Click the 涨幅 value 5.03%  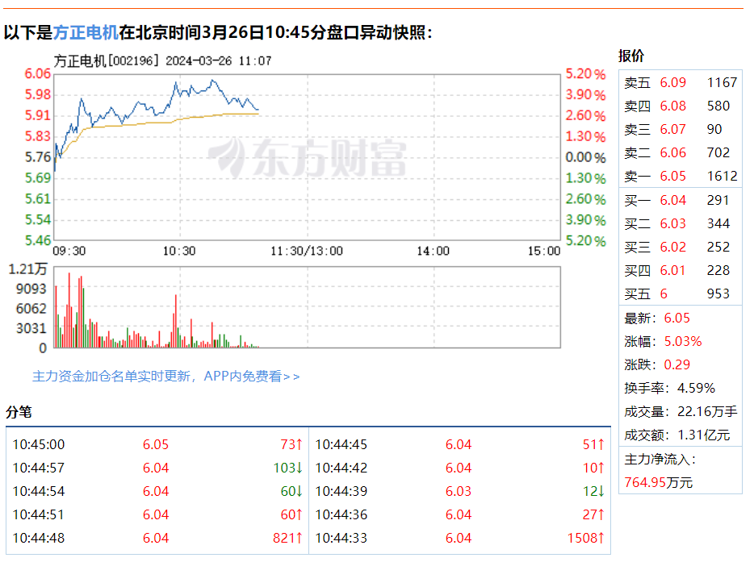pos(683,342)
